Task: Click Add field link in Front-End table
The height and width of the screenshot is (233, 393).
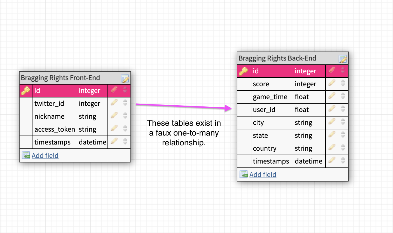Action: 45,155
